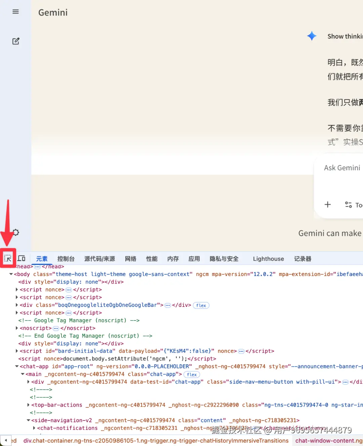This screenshot has height=446, width=363.
Task: Toggle the device toolbar emulation icon
Action: [x=22, y=258]
